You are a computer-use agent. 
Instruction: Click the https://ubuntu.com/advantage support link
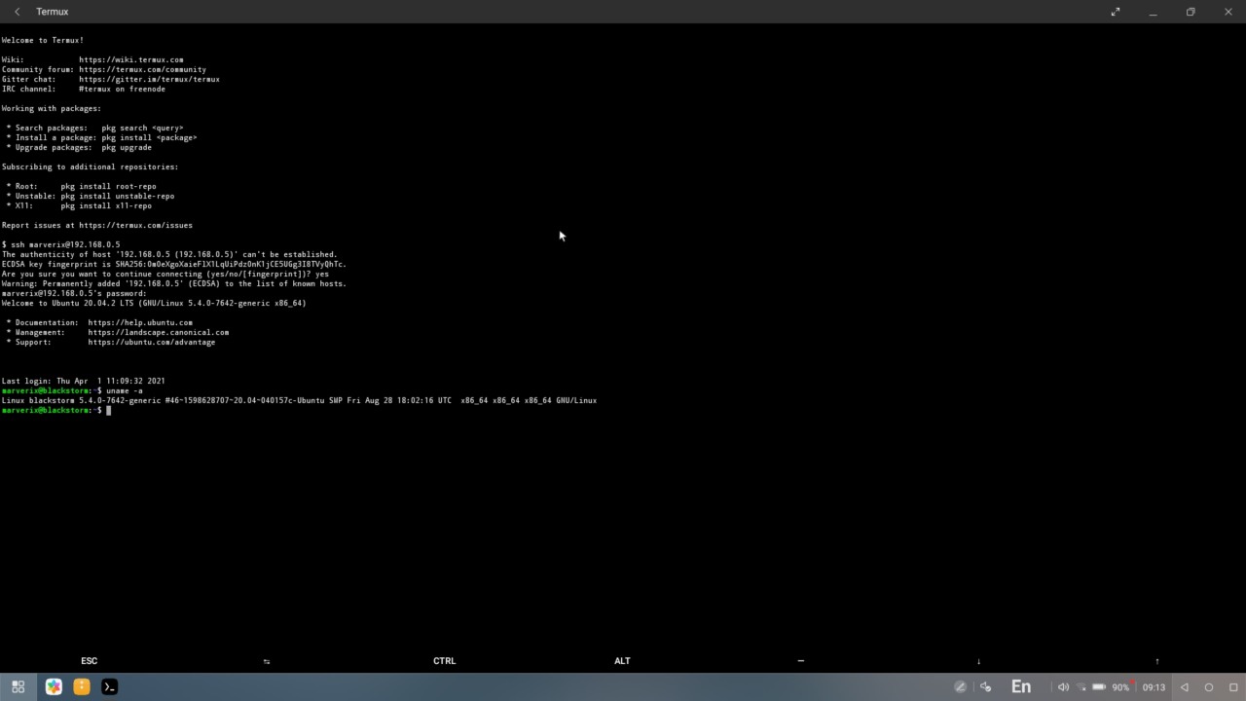pos(151,342)
